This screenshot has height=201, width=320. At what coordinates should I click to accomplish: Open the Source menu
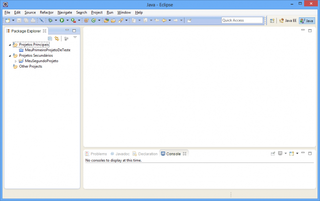[x=30, y=12]
